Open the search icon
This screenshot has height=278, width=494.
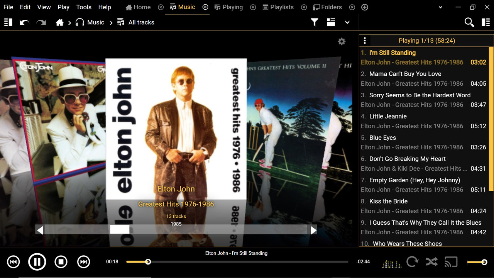coord(469,22)
